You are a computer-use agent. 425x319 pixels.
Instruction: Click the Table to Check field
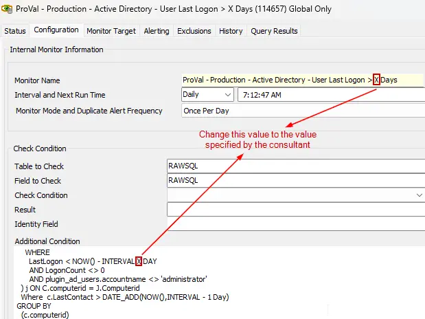click(296, 166)
